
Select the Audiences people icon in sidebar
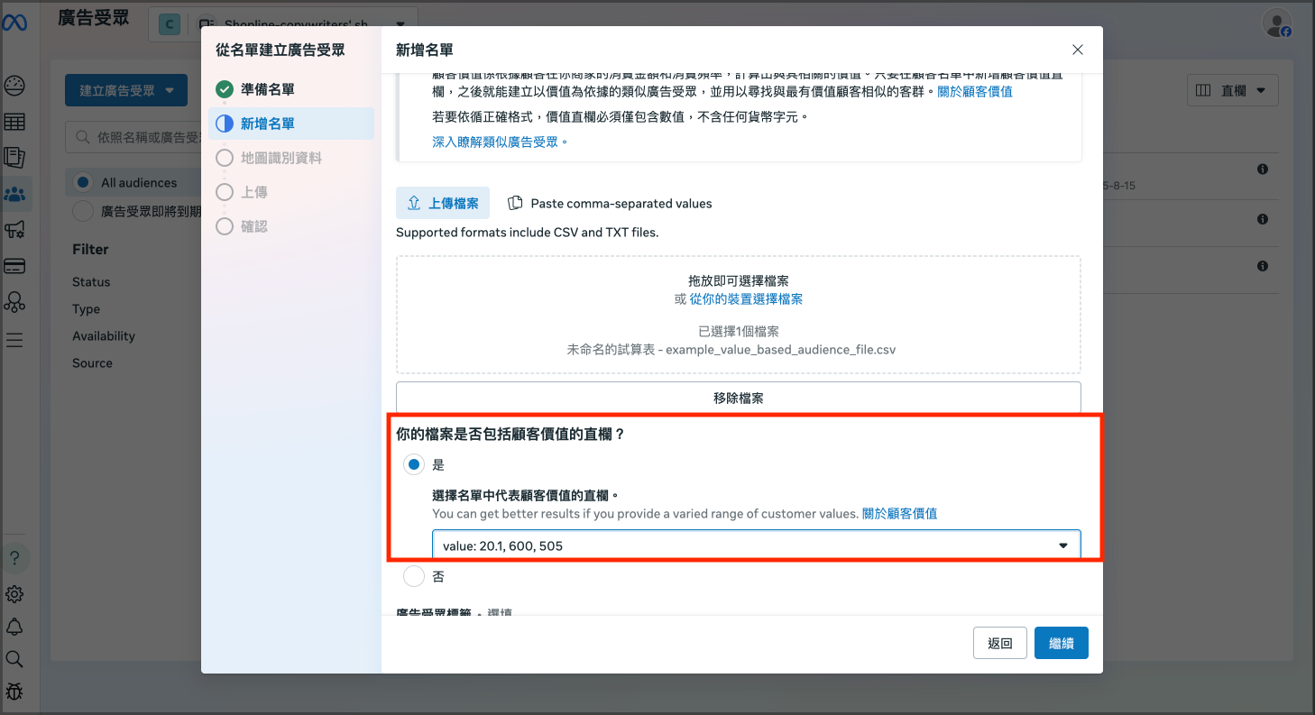14,194
